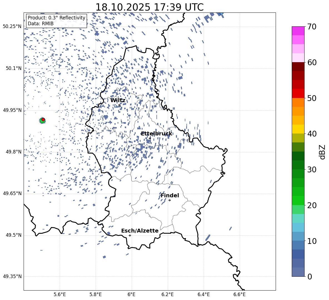Click the 50.25°N latitude label

pyautogui.click(x=12, y=26)
